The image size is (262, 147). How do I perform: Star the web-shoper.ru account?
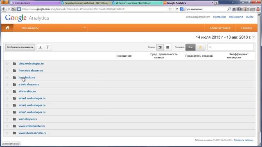(7, 119)
